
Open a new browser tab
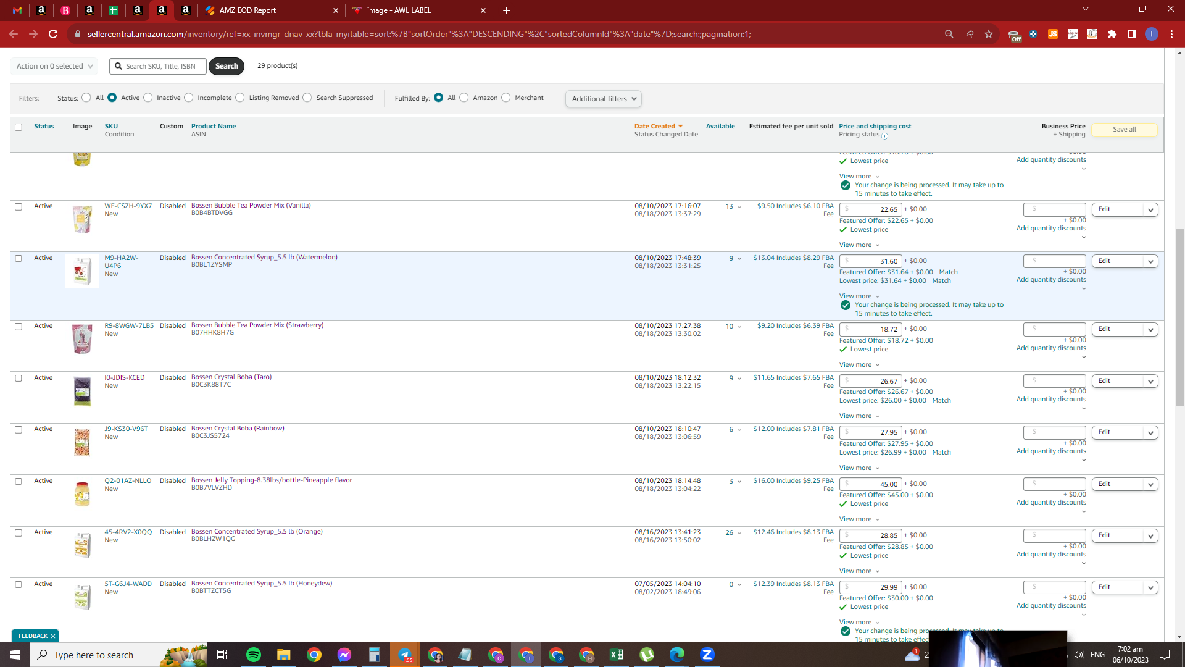[507, 10]
